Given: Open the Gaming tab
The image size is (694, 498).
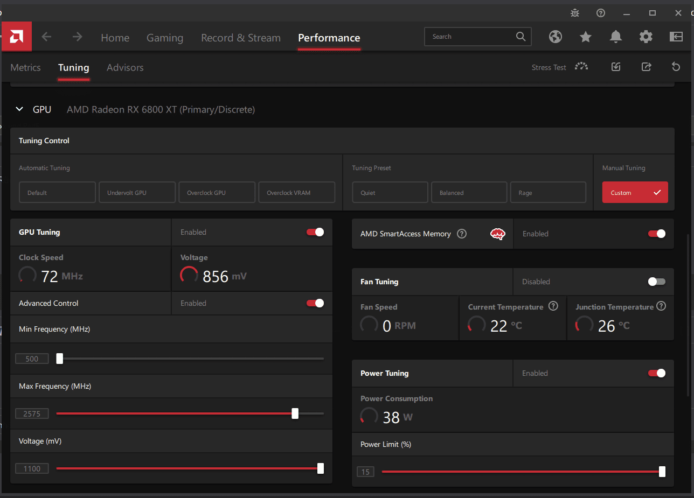Looking at the screenshot, I should 165,38.
